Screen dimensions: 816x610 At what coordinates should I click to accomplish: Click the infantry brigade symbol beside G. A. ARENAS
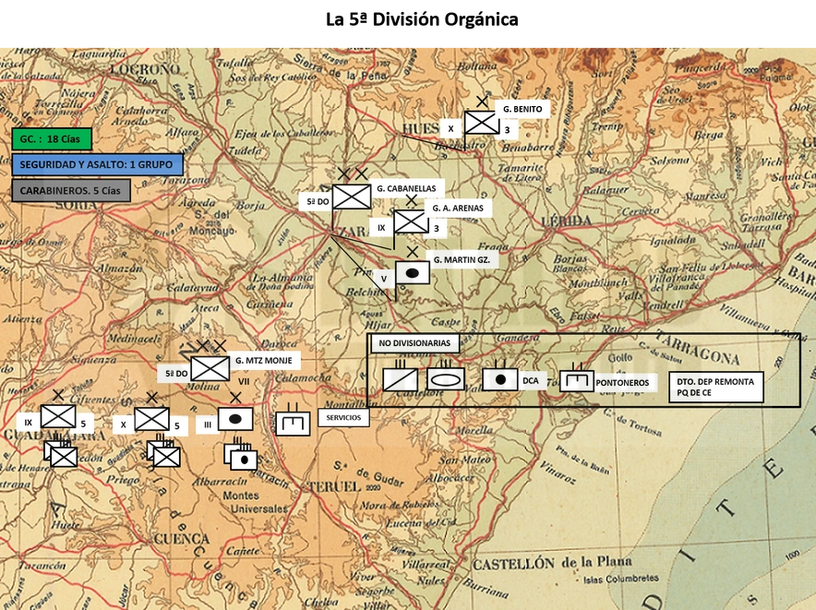pos(411,221)
